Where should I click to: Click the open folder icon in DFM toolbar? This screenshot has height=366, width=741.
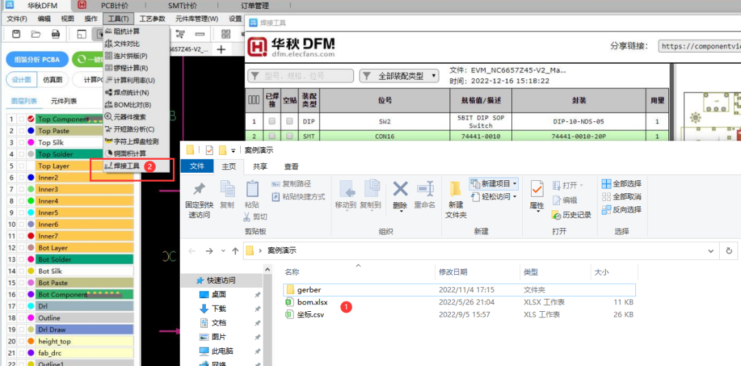[x=36, y=34]
